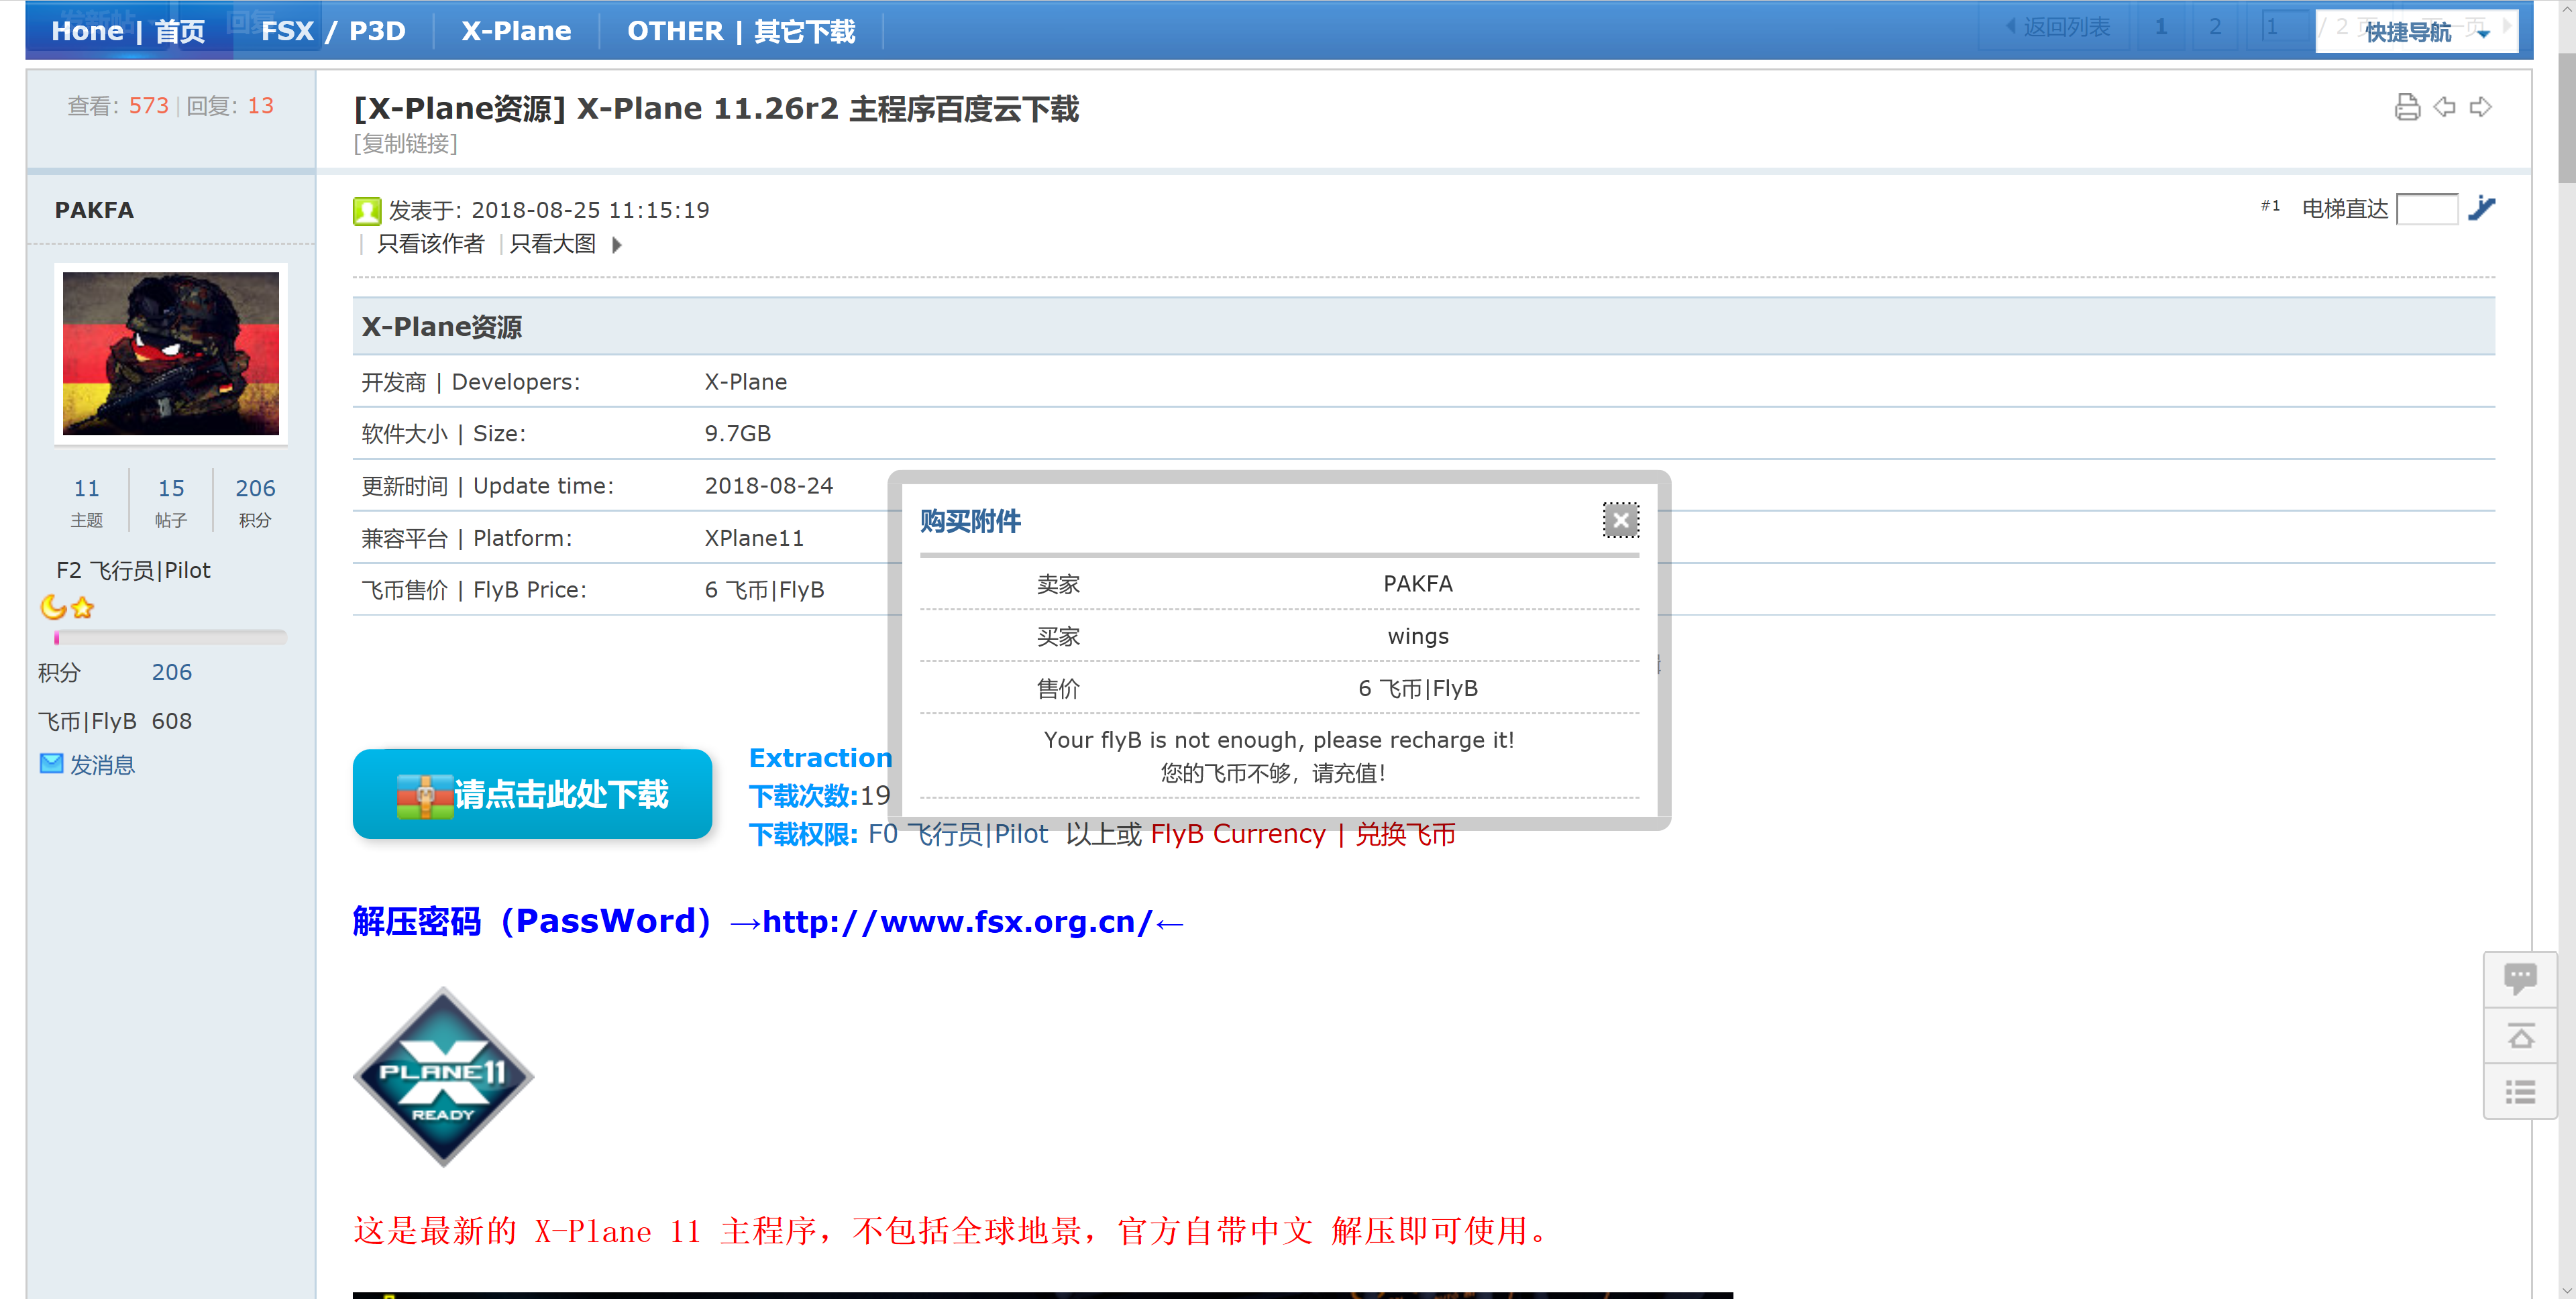Click the X-Plane 11 Ready logo image
2576x1299 pixels.
pyautogui.click(x=443, y=1077)
